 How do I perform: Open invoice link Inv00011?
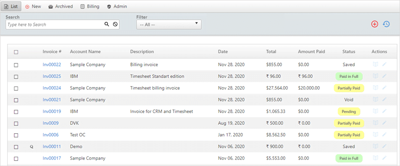[52, 146]
